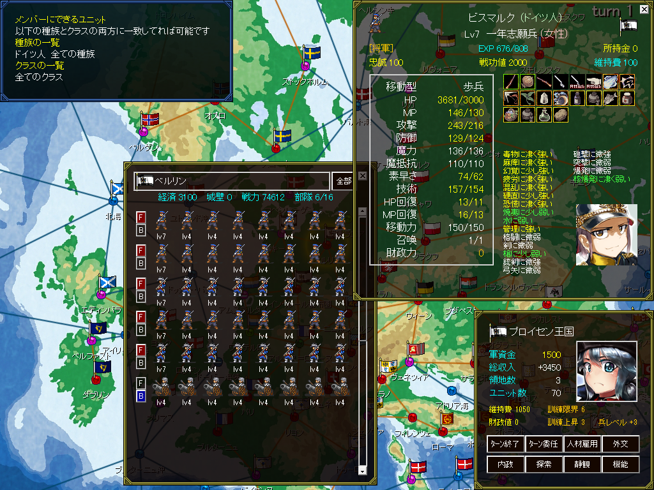Image resolution: width=654 pixels, height=490 pixels.
Task: Click the プロイセン王国 faction title
Action: [542, 332]
